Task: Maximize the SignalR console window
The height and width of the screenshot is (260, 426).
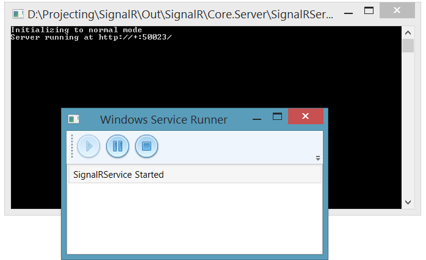Action: (x=369, y=11)
